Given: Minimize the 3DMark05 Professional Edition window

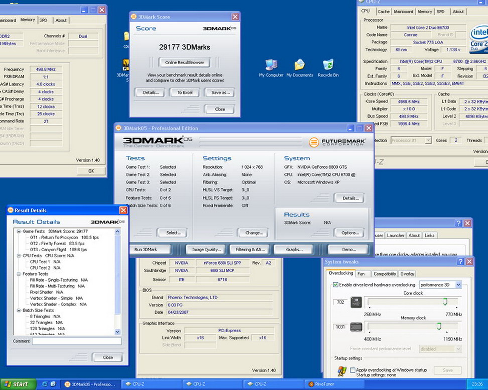Looking at the screenshot, I should point(351,128).
